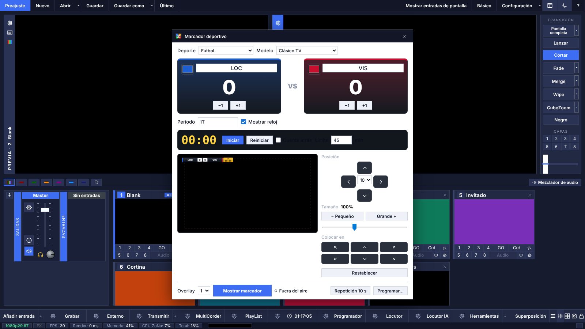Open the blue preview settings gear
This screenshot has width=585, height=329.
click(x=278, y=23)
